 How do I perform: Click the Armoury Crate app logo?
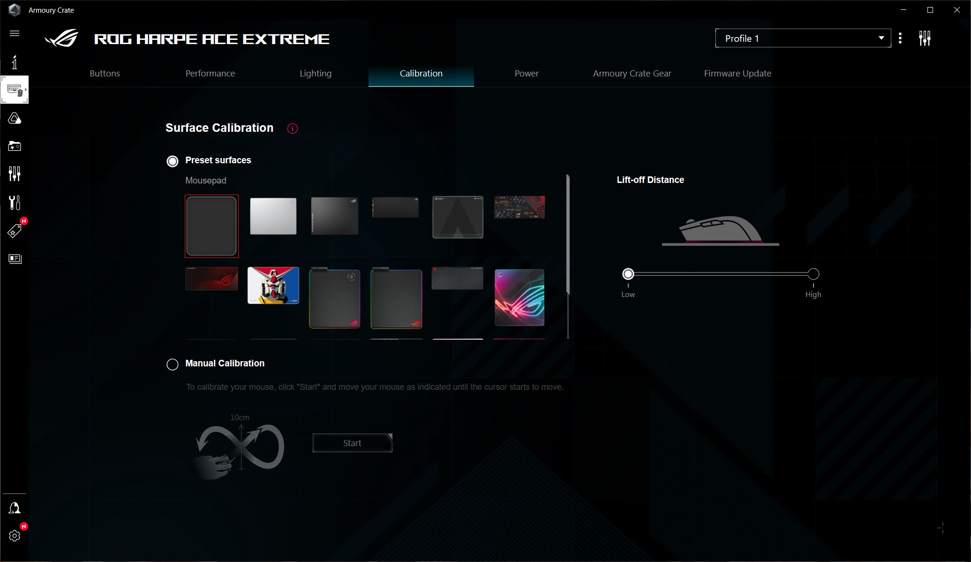pyautogui.click(x=15, y=10)
